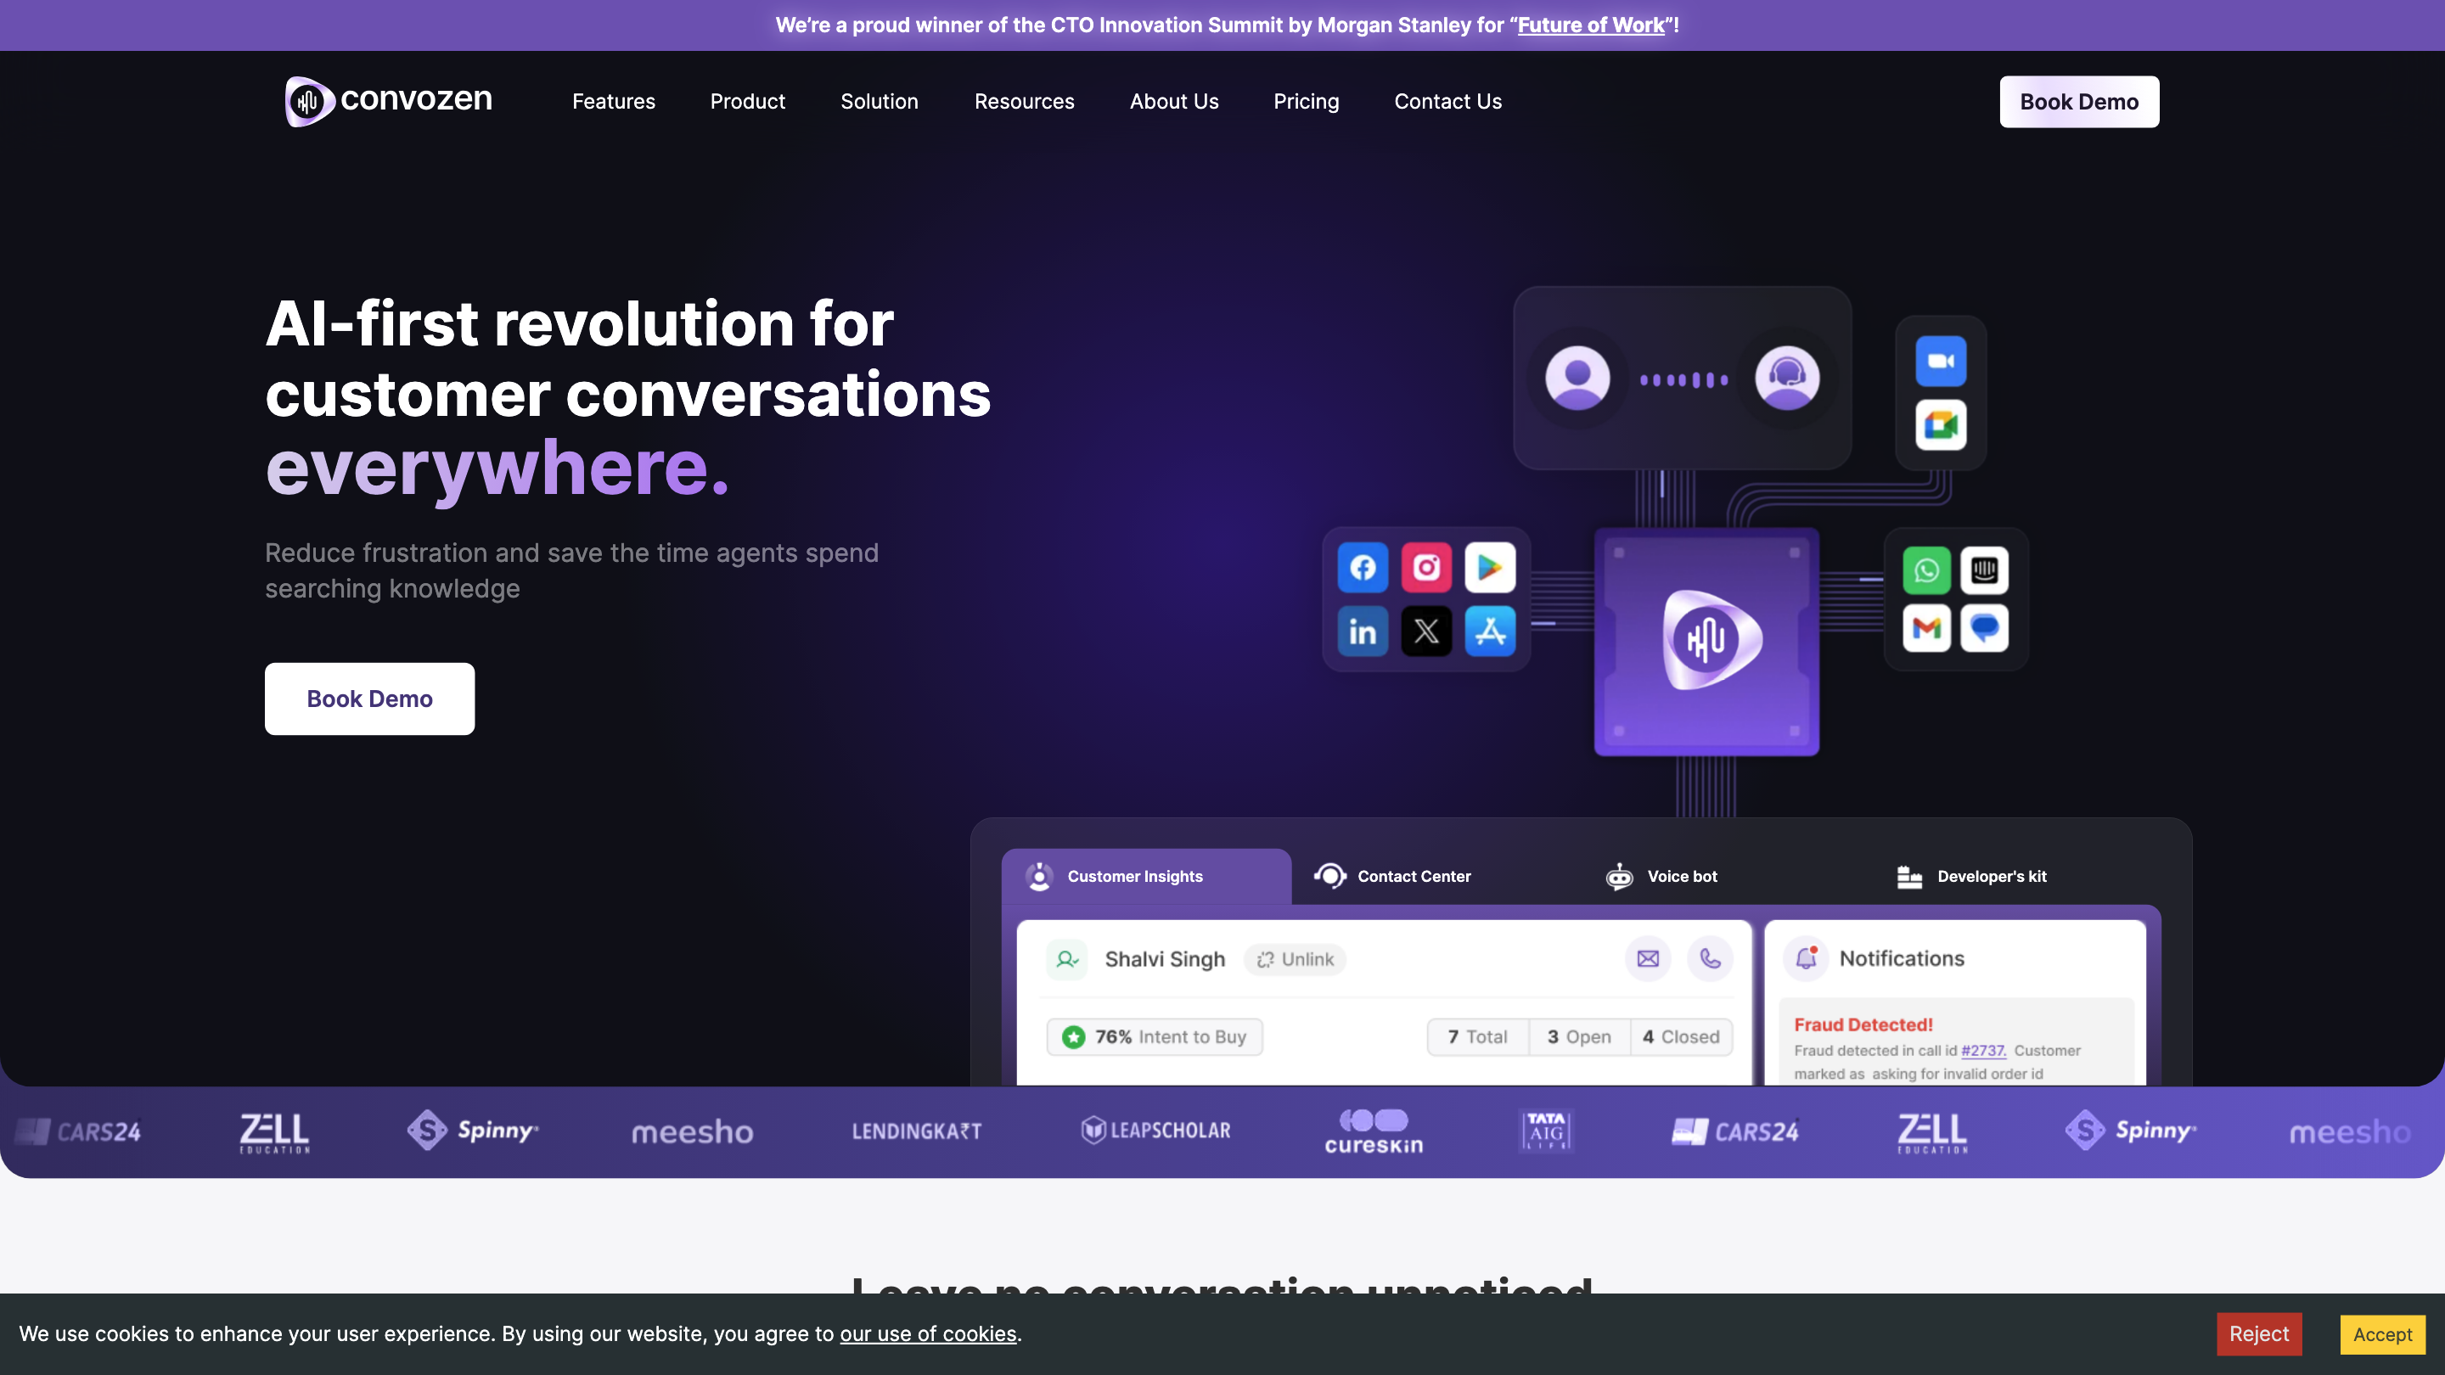Click the Instagram icon in the integrations panel
The height and width of the screenshot is (1375, 2445).
click(x=1426, y=568)
